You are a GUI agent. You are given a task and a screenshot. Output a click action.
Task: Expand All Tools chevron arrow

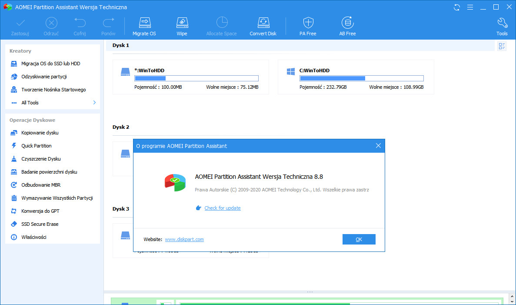click(94, 102)
